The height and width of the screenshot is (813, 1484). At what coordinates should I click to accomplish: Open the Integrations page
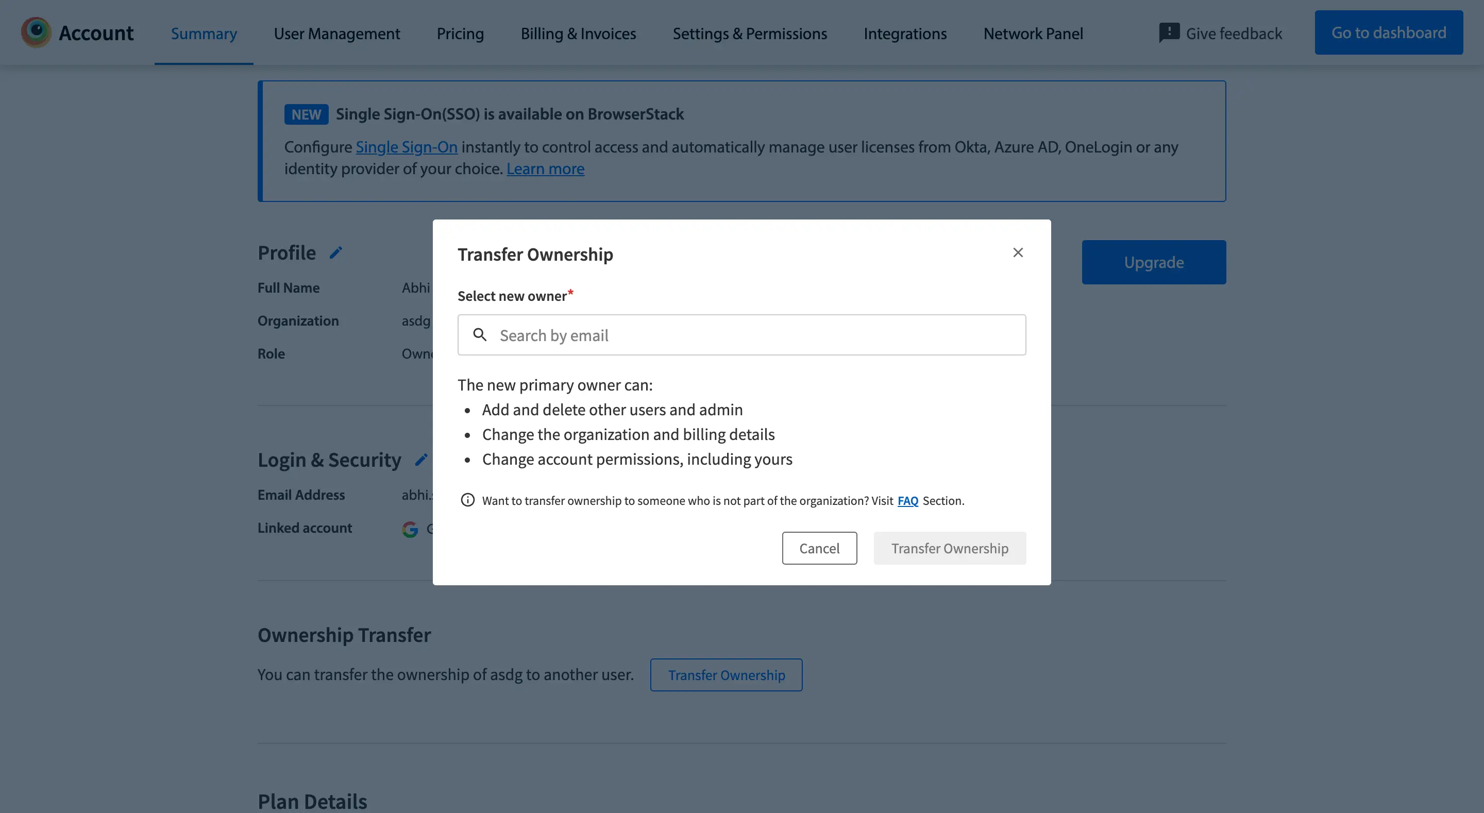coord(904,33)
